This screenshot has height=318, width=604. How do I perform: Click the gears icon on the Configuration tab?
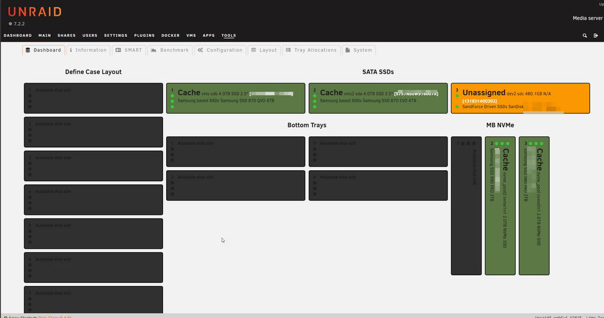tap(201, 50)
